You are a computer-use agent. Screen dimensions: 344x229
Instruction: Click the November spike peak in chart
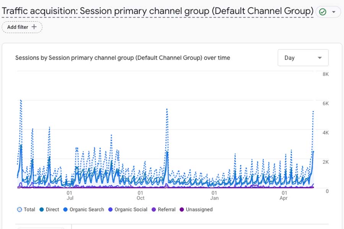click(167, 109)
